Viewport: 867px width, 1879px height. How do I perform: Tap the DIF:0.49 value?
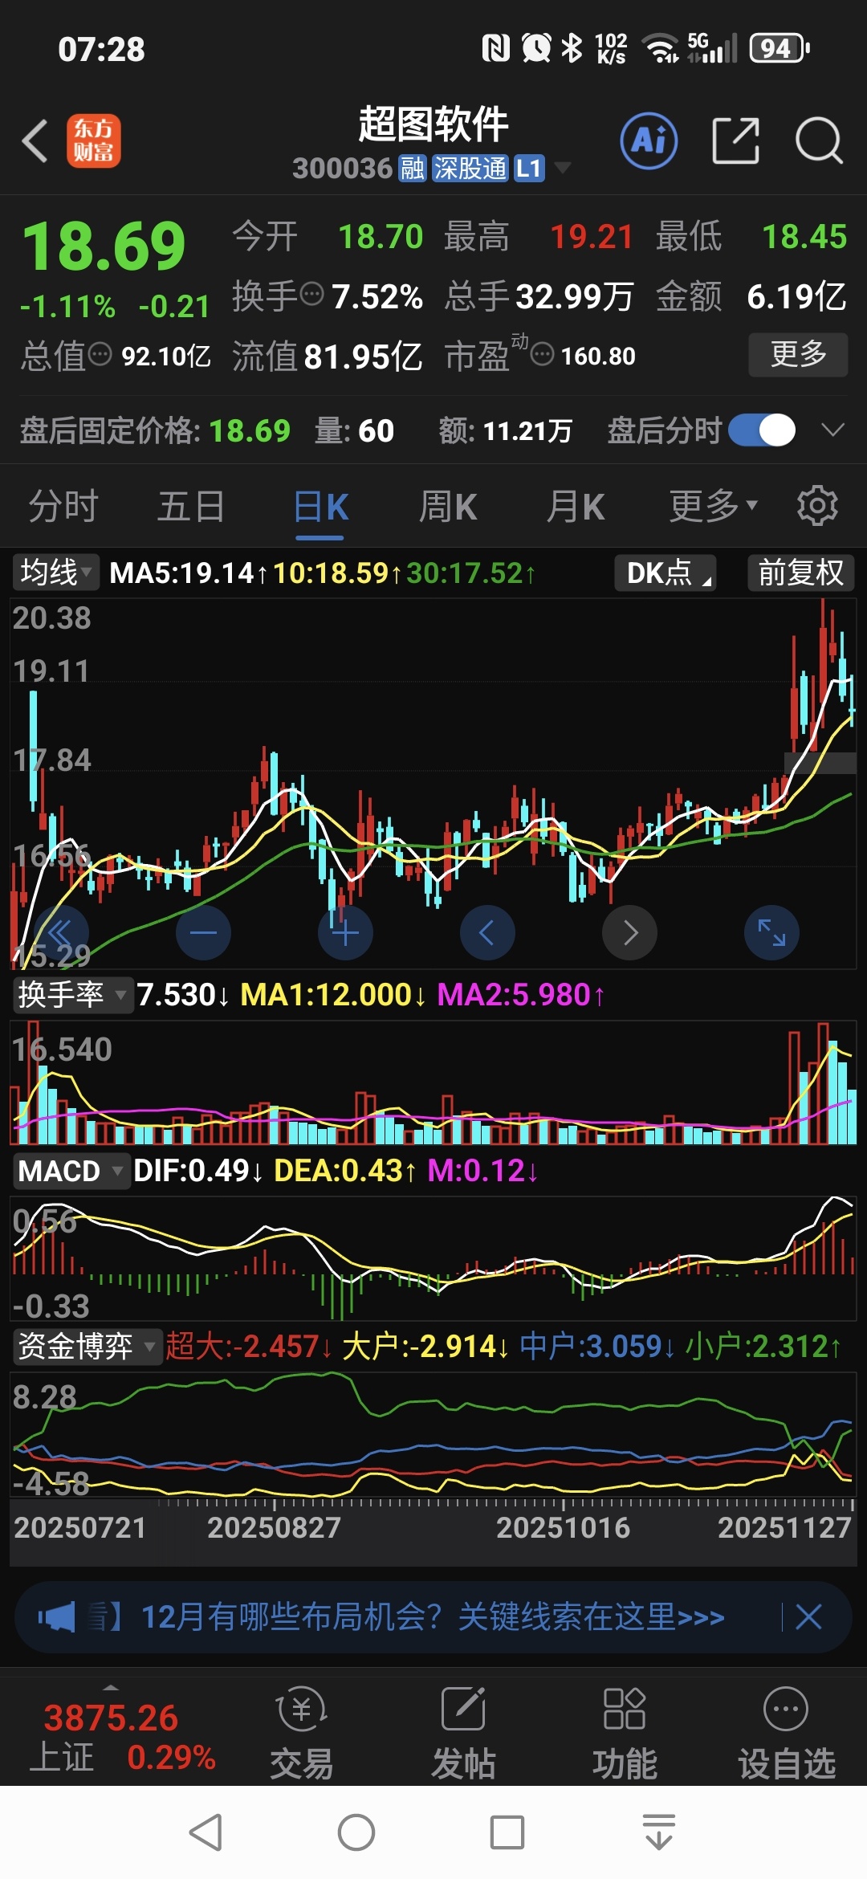[192, 1171]
